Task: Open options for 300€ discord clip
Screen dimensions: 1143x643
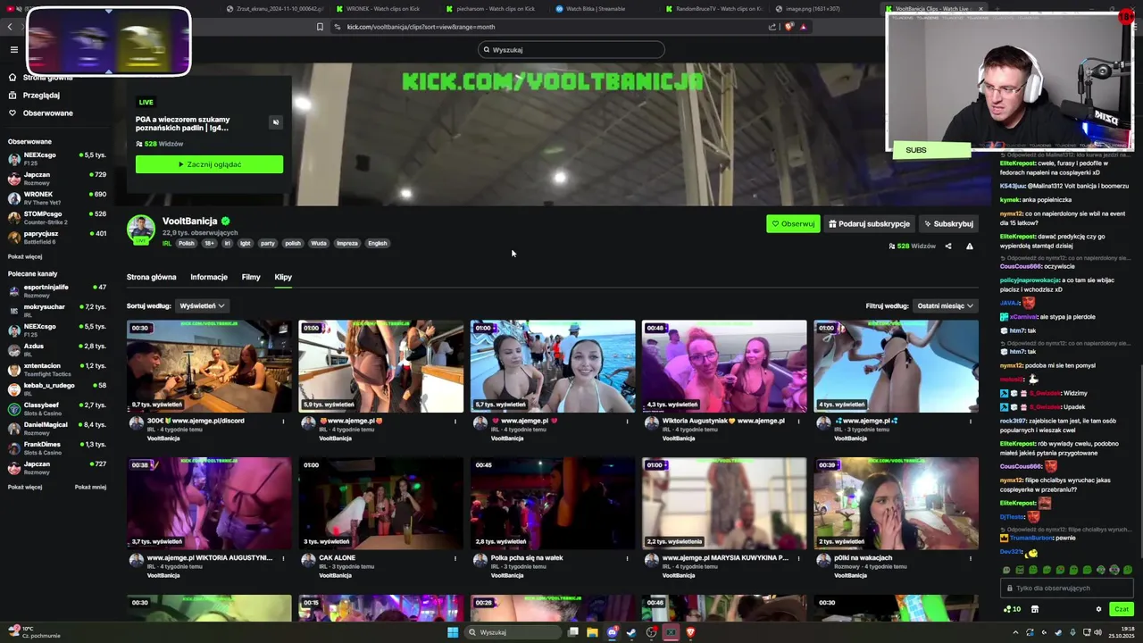Action: [283, 422]
